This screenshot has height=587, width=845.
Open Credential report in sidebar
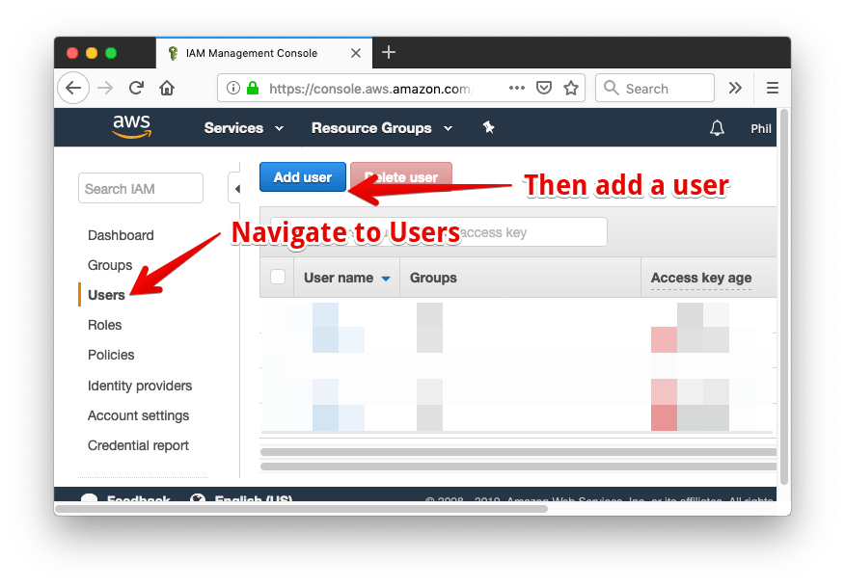[138, 445]
